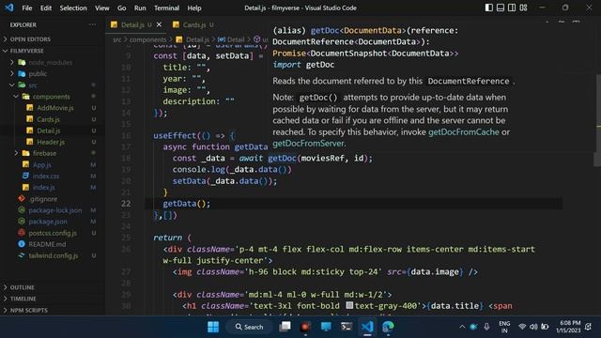Image resolution: width=601 pixels, height=338 pixels.
Task: Follow getDocFromCache link in tooltip
Action: point(463,131)
